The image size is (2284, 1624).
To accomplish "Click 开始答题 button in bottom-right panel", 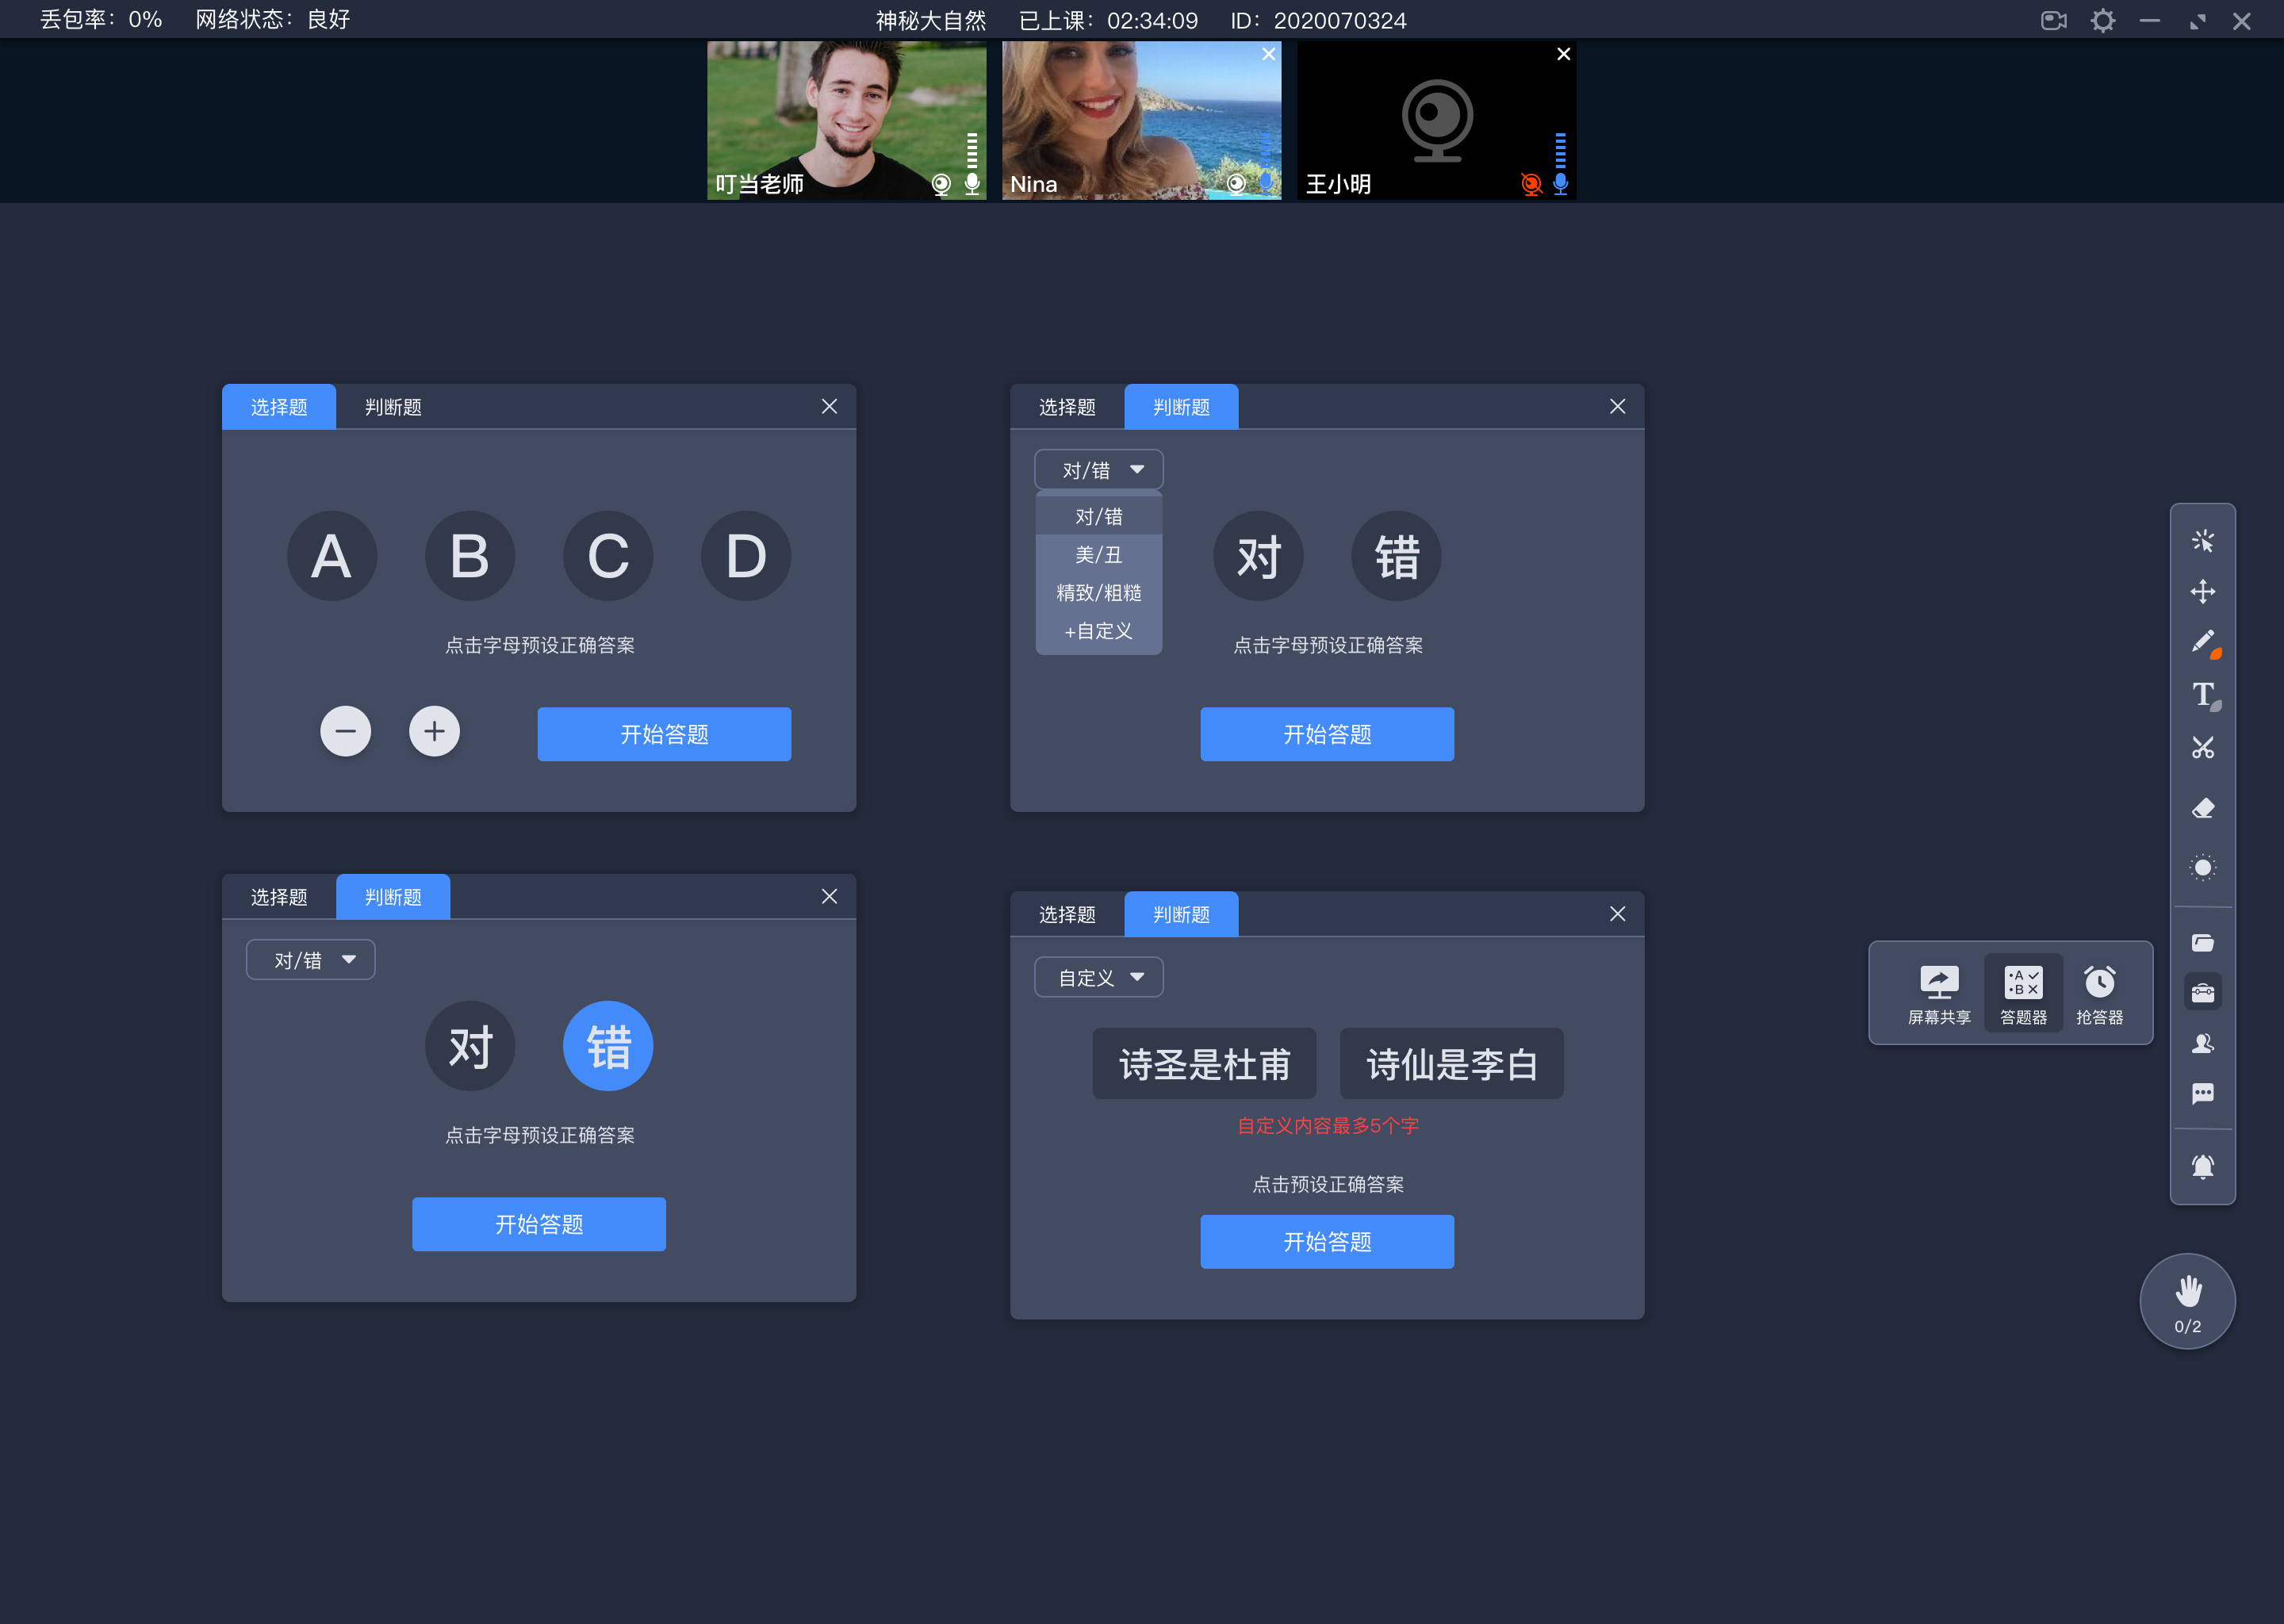I will [1327, 1239].
